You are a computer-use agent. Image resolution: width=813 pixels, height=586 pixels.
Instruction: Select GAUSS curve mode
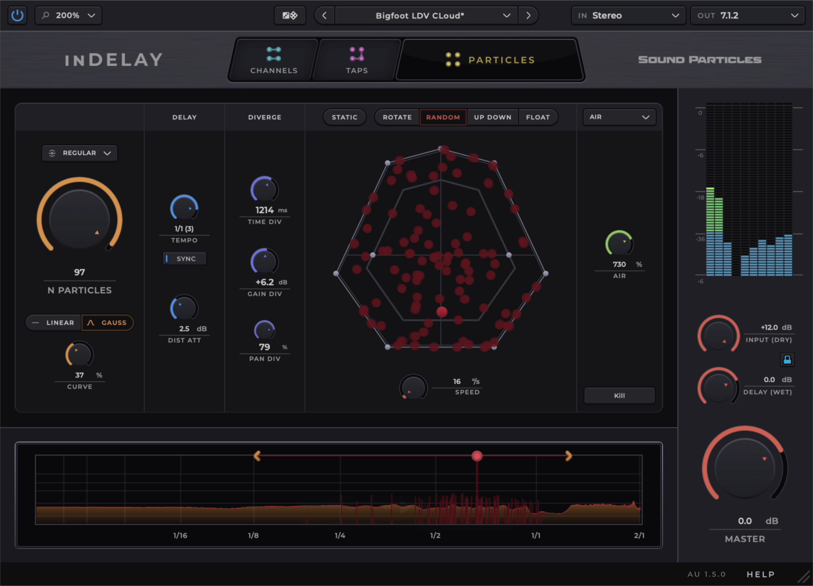click(x=108, y=323)
